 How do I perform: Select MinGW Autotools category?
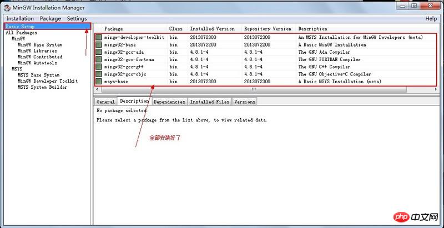[x=37, y=63]
